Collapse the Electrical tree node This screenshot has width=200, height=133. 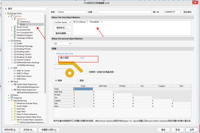(x=9, y=16)
